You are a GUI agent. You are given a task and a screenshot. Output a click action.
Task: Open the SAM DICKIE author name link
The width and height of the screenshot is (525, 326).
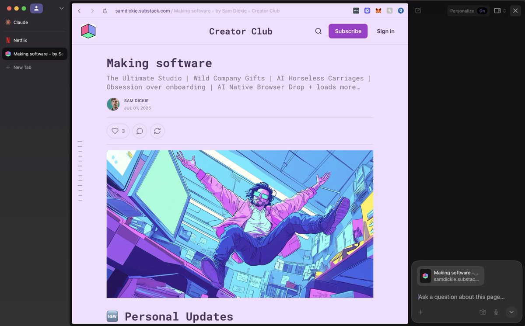click(136, 101)
